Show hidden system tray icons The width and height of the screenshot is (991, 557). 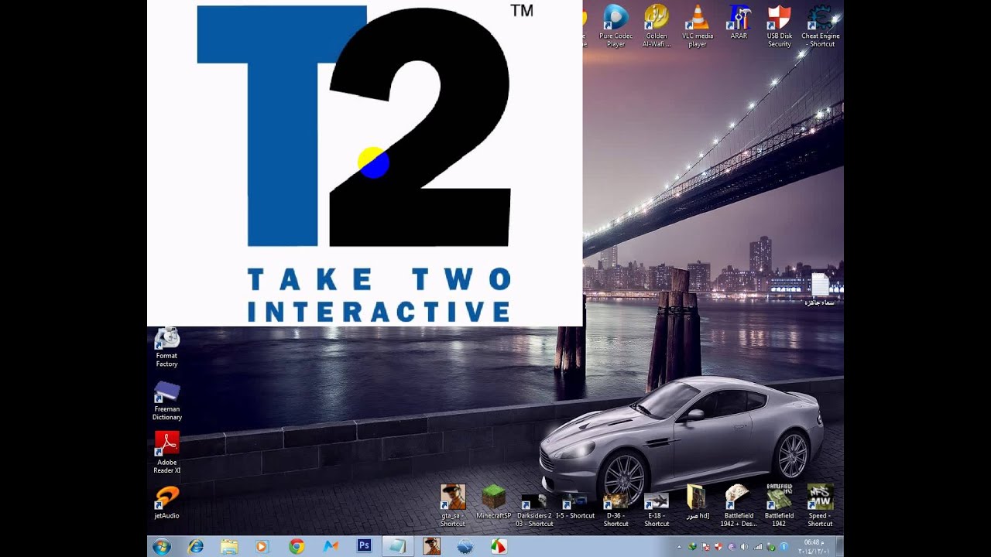[x=680, y=547]
